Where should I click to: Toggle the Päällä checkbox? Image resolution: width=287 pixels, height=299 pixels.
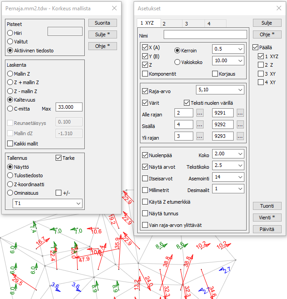255,47
